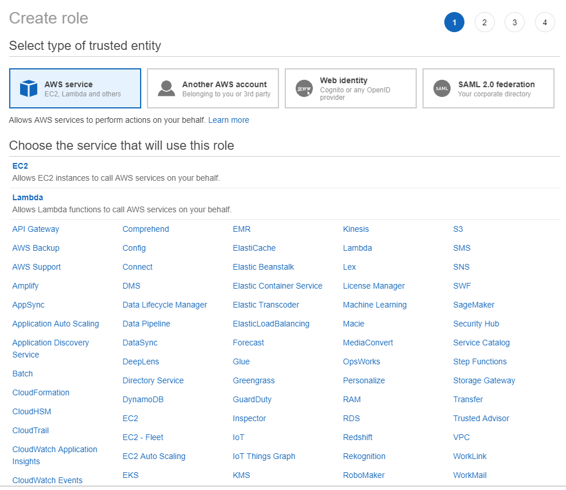566x490 pixels.
Task: Choose the S3 service
Action: [458, 229]
